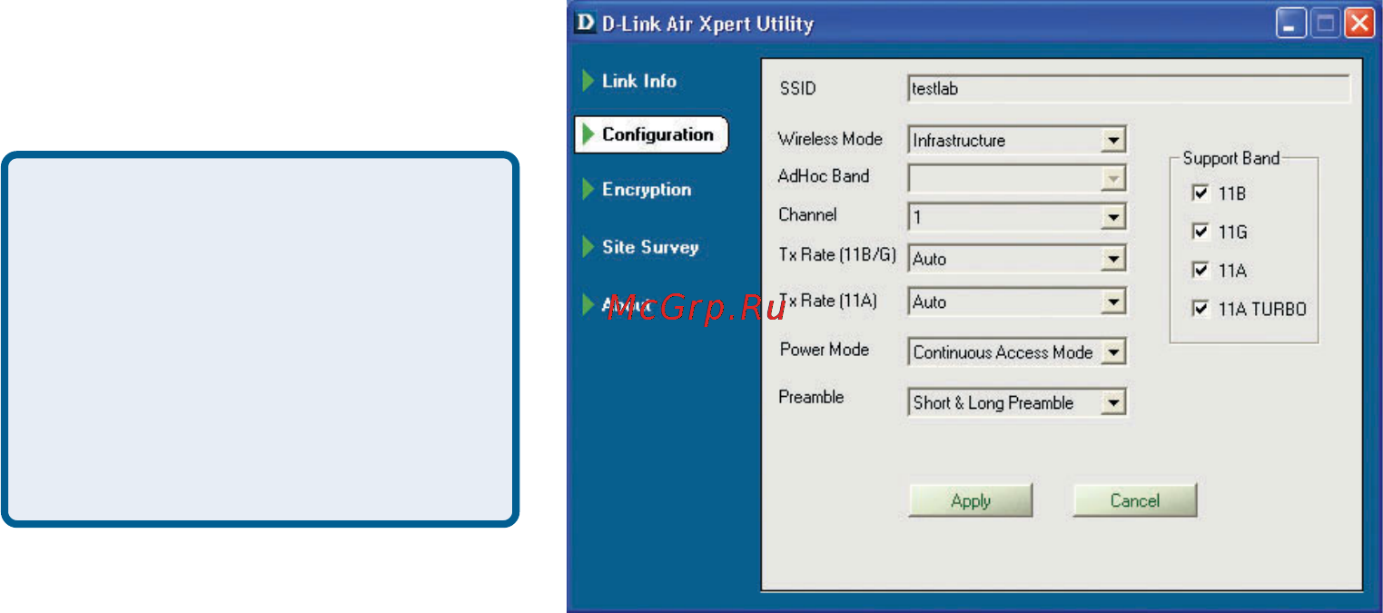1383x613 pixels.
Task: Click the Cancel button
Action: pos(1135,500)
